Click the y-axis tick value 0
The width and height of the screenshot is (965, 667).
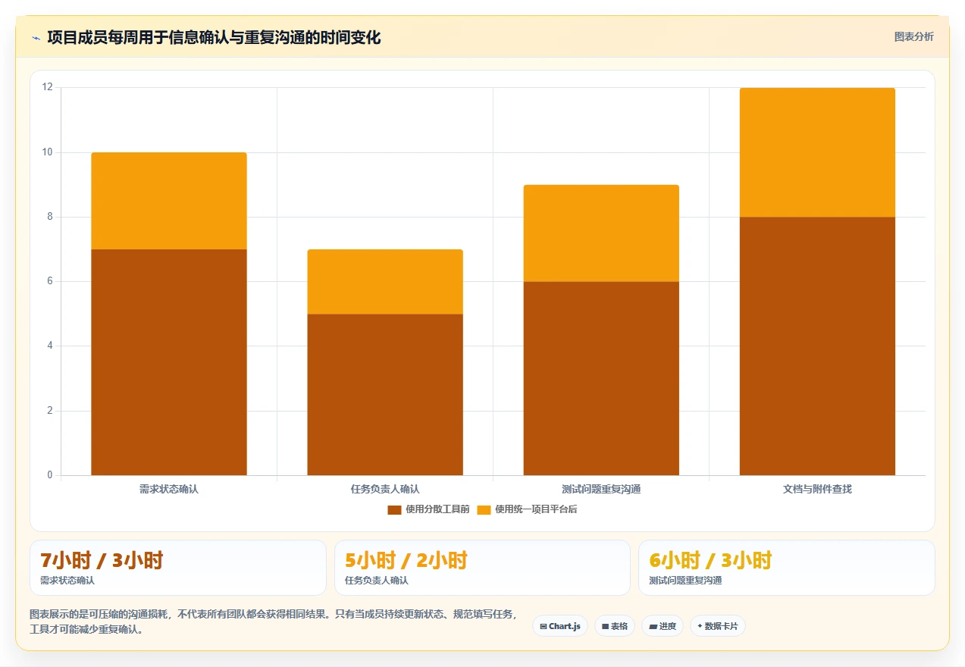tap(50, 475)
